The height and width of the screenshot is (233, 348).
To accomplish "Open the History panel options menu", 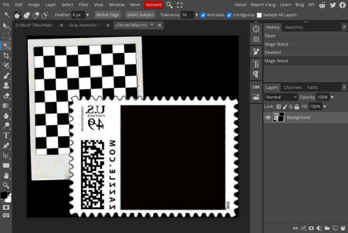I will pos(344,27).
